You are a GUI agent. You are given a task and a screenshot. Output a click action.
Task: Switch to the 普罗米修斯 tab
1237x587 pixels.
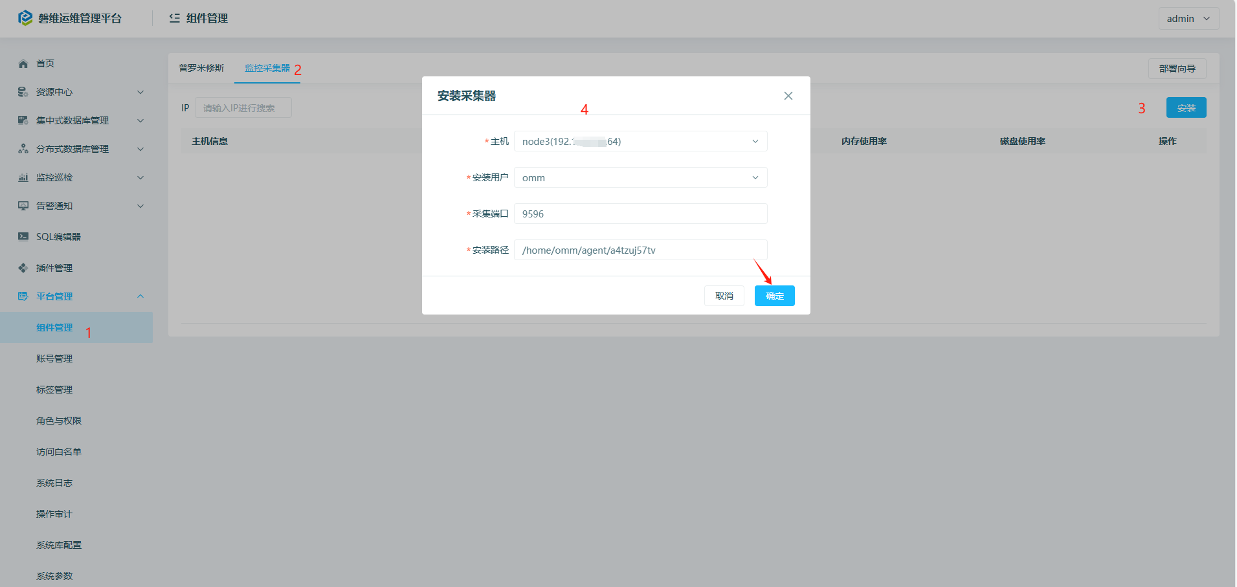[201, 68]
